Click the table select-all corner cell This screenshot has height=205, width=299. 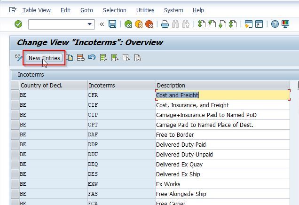[15, 85]
